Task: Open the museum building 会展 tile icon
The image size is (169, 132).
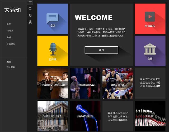Action: [x=150, y=49]
